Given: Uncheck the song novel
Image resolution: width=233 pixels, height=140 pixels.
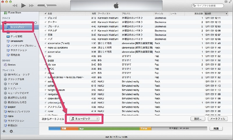Looking at the screenshot, I should tap(45, 111).
